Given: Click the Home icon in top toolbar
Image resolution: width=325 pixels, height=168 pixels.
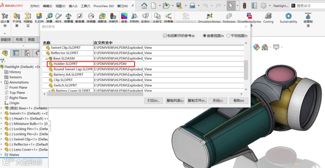Looking at the screenshot, I should coord(144,6).
